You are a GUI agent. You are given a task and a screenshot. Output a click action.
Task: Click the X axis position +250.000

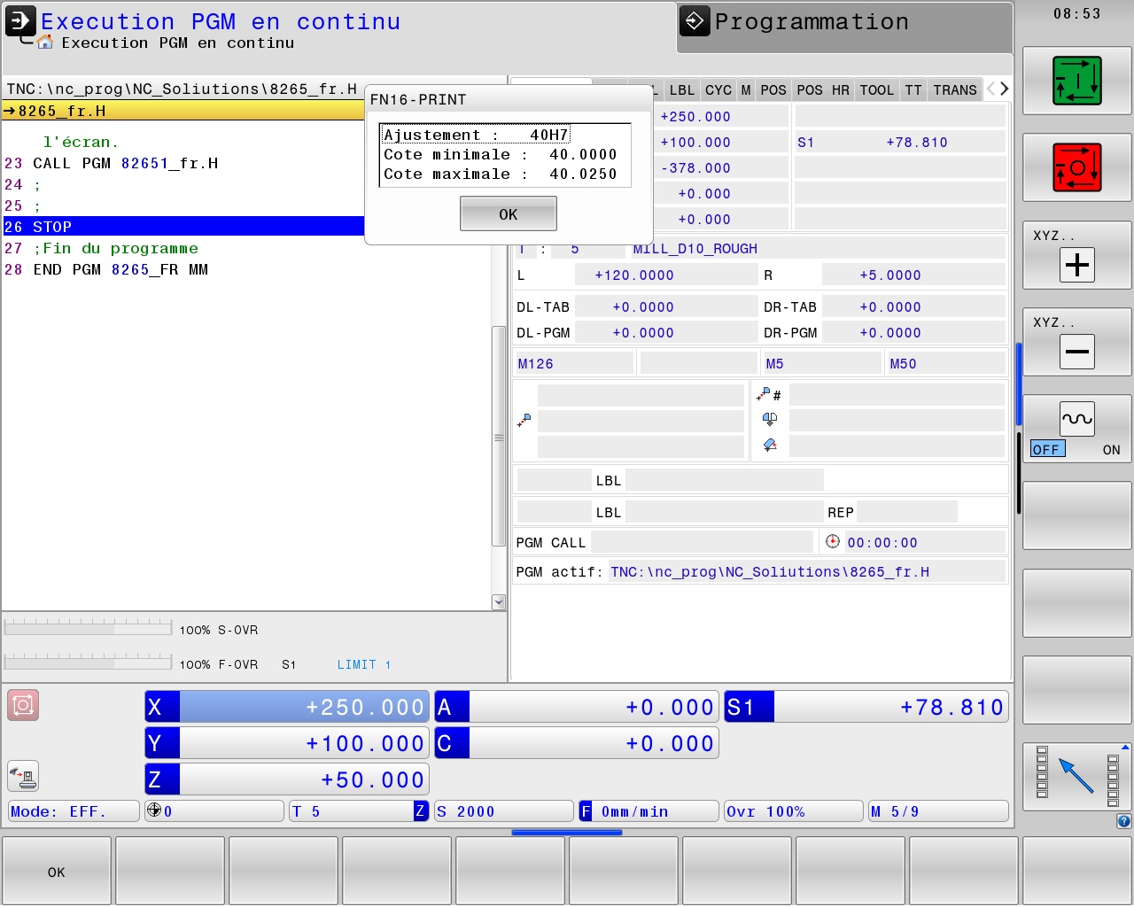[x=287, y=707]
